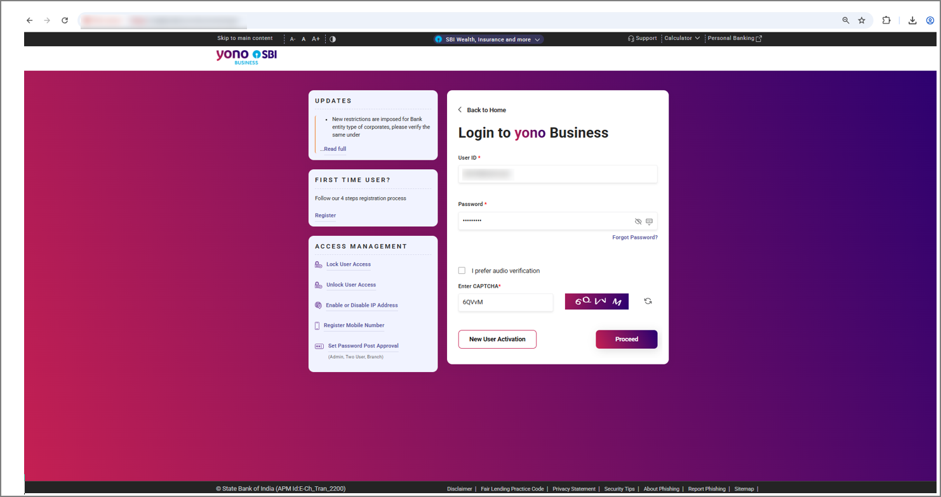
Task: Click the password icon beside Set Password
Action: coord(319,346)
